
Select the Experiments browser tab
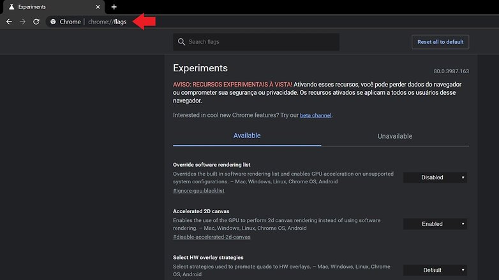click(54, 7)
